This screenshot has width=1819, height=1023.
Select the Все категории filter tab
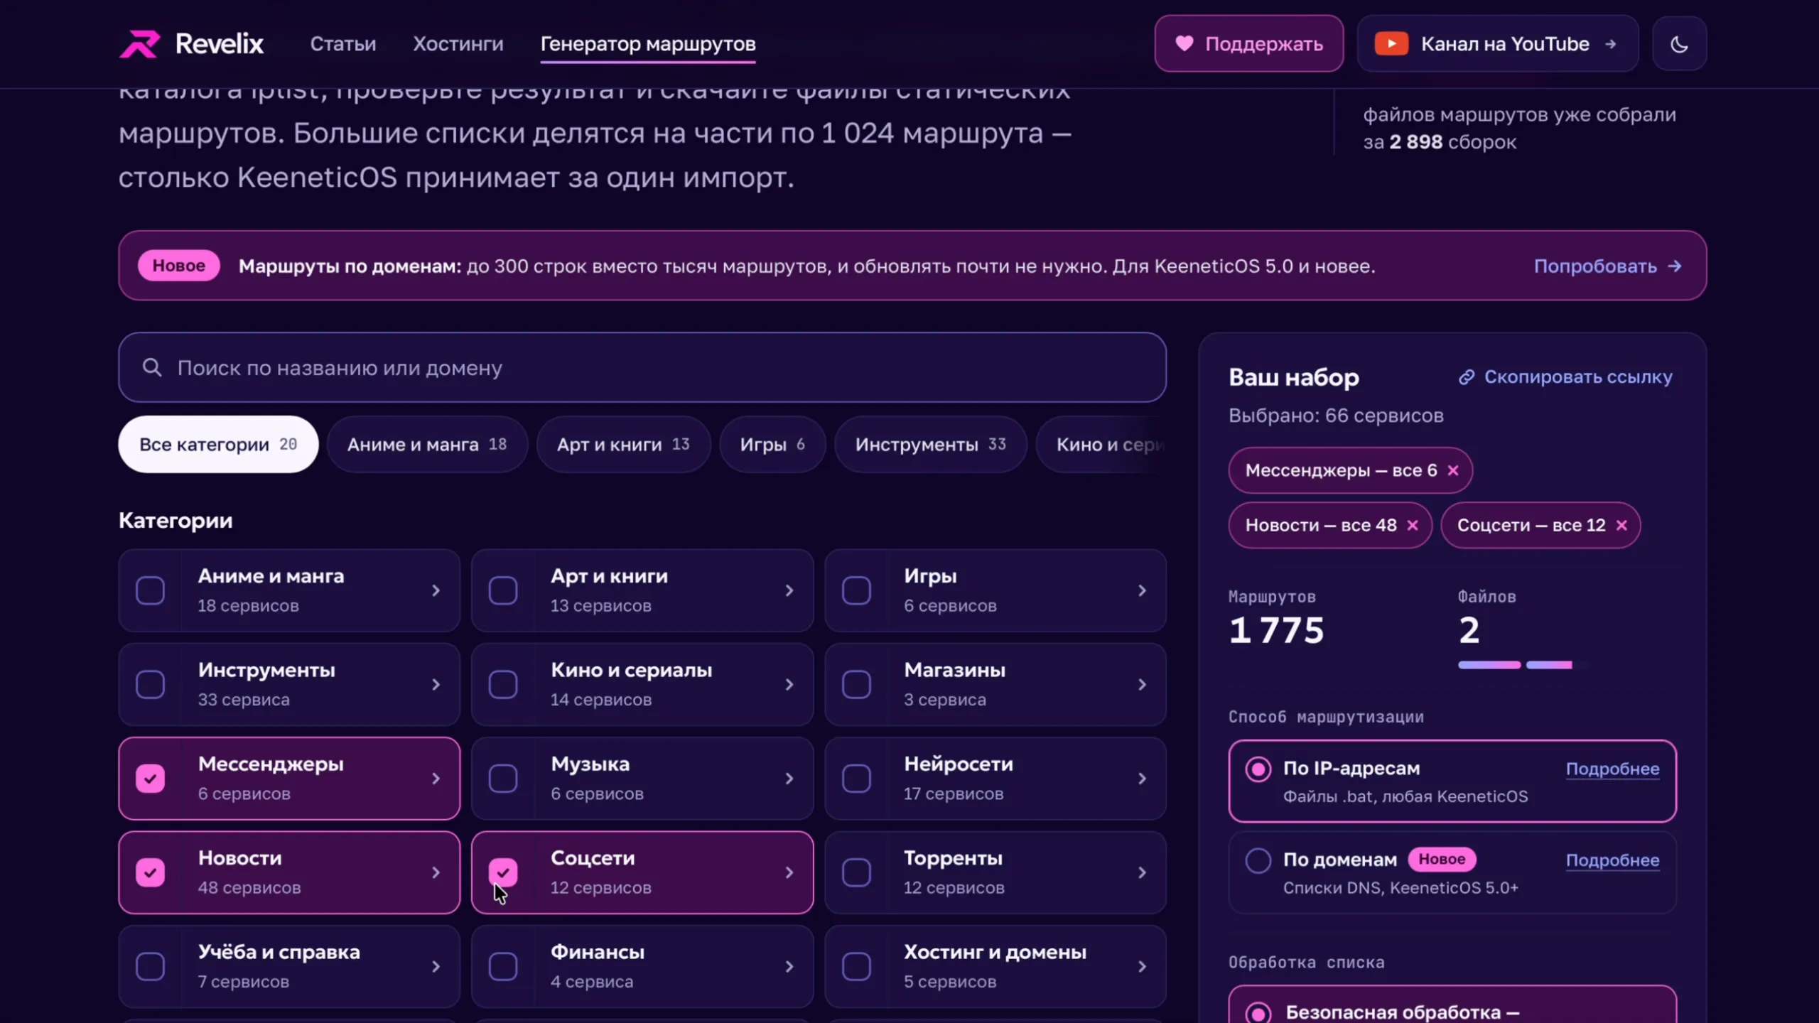[218, 445]
